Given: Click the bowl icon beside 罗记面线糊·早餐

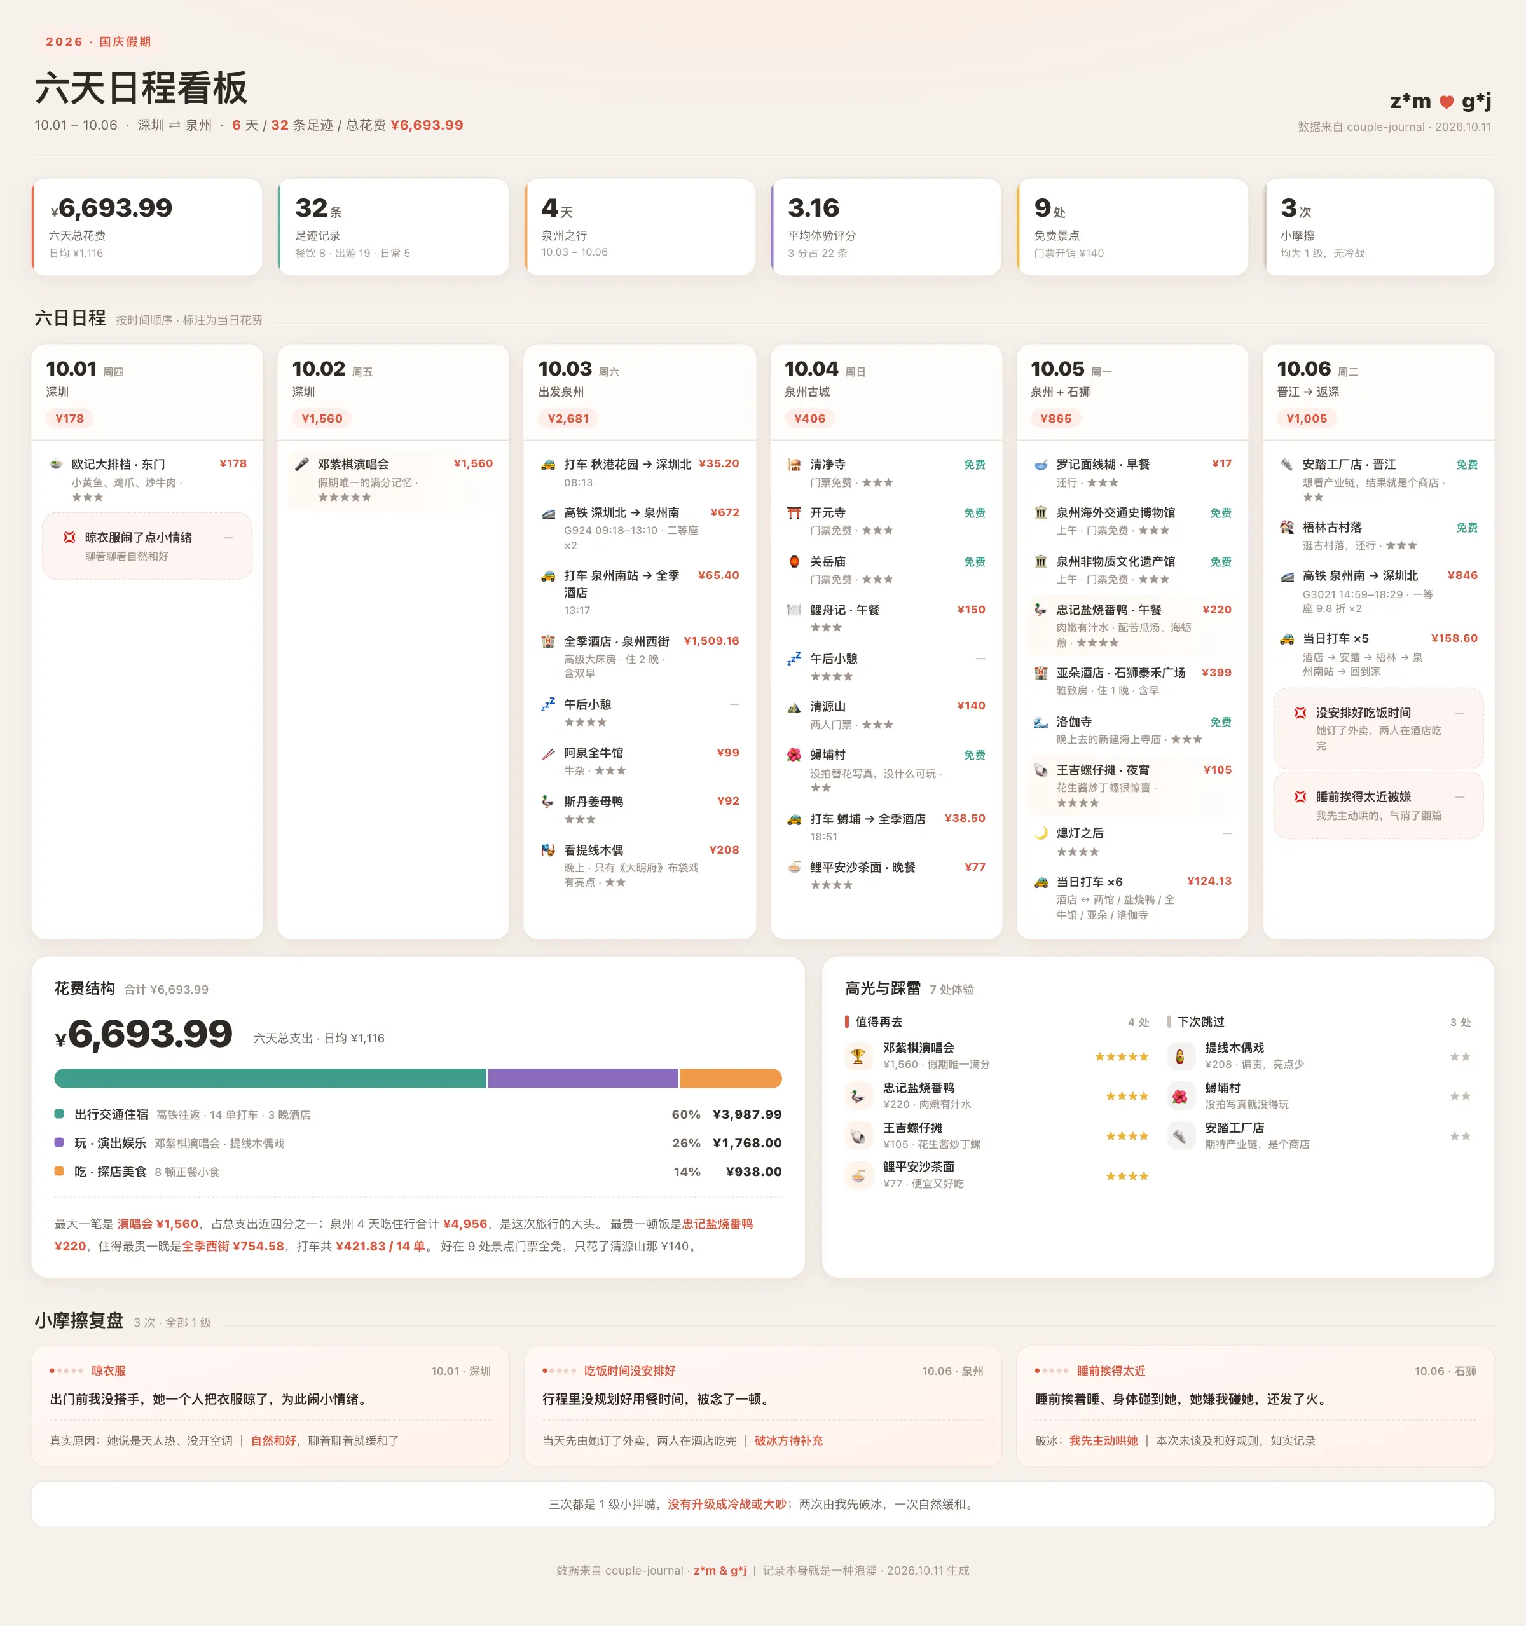Looking at the screenshot, I should pos(1041,465).
